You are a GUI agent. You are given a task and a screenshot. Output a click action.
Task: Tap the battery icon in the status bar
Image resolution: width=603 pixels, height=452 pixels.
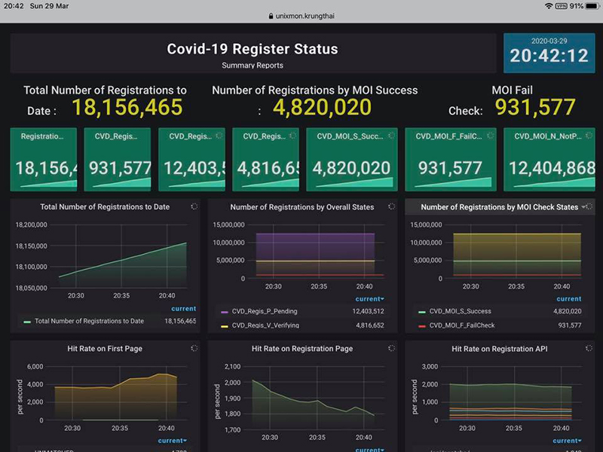coord(591,6)
